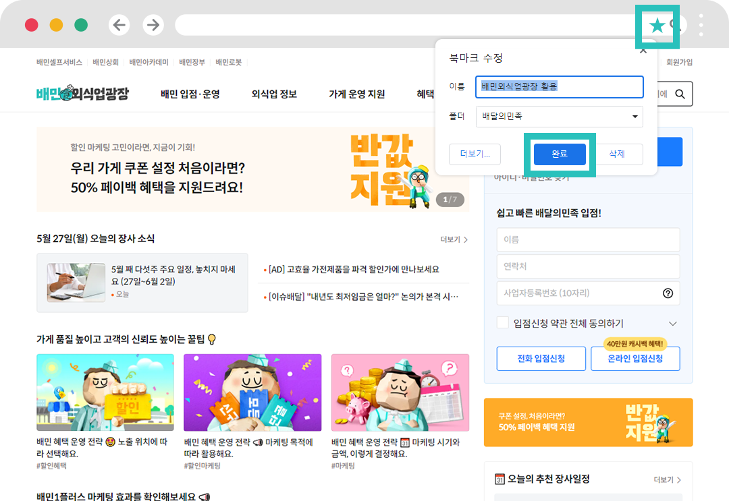
Task: Click the bookmark star icon
Action: 657,26
